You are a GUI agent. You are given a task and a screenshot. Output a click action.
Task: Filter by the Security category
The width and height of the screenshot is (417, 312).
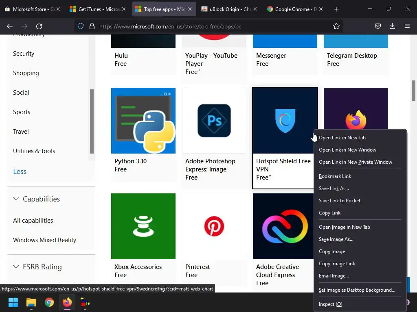point(24,54)
